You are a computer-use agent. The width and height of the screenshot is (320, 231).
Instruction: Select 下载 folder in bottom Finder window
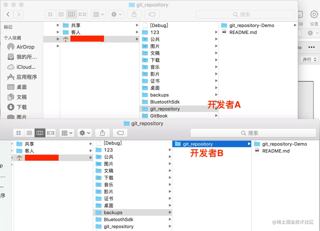pyautogui.click(x=132, y=178)
